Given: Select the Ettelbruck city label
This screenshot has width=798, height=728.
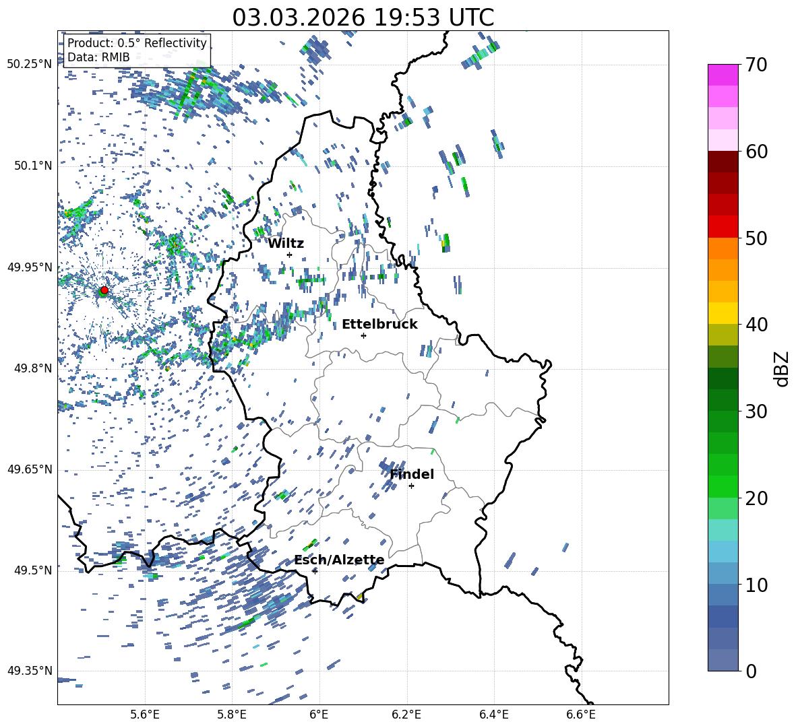Looking at the screenshot, I should pos(379,324).
